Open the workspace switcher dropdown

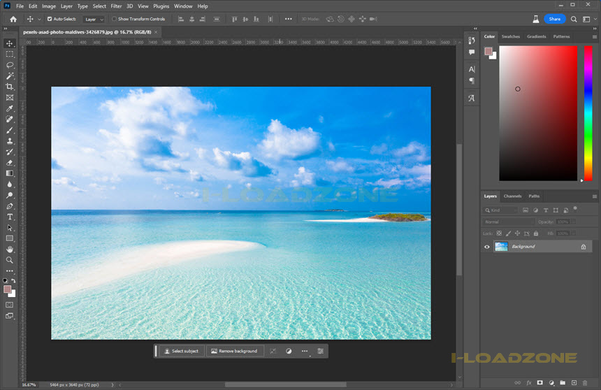coord(588,19)
